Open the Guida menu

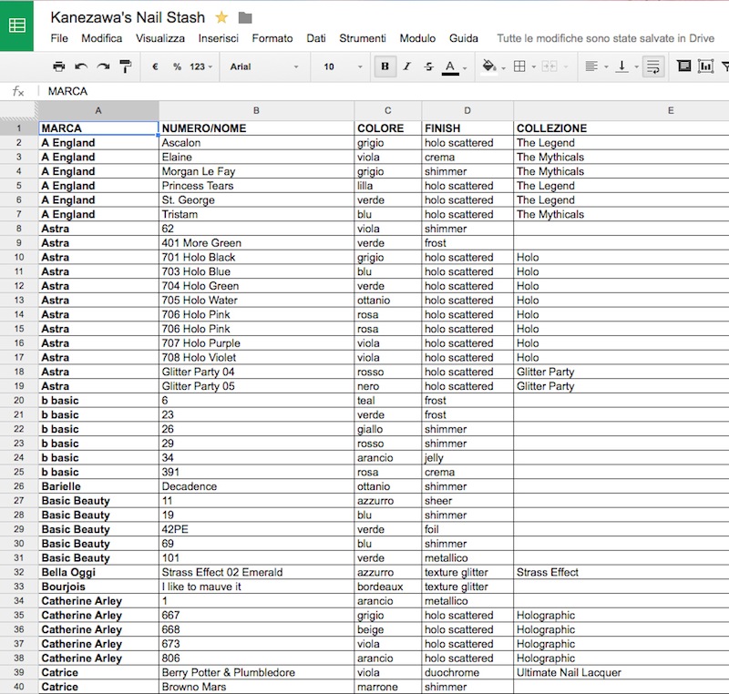tap(463, 38)
